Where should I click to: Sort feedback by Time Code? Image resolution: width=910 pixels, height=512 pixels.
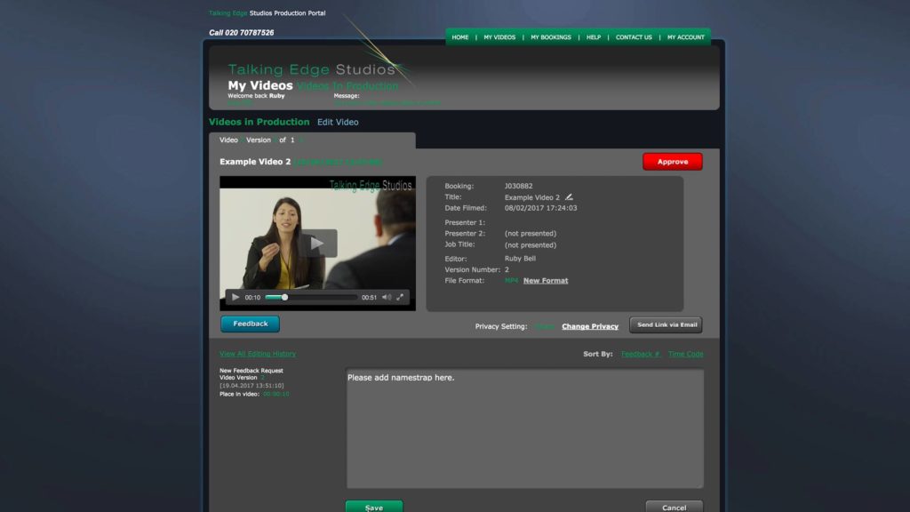tap(685, 354)
